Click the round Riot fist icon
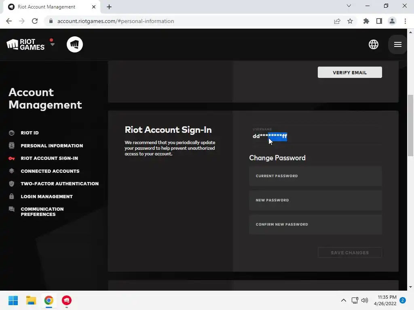Viewport: 414px width, 310px height. tap(75, 44)
